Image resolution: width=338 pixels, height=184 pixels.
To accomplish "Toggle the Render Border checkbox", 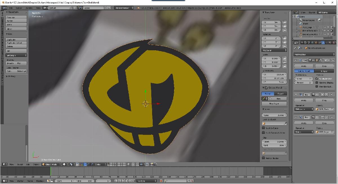I will pos(264,158).
